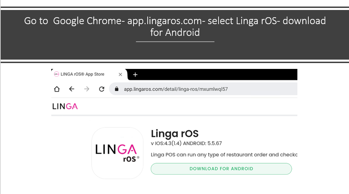Click the Download for Android button

[221, 169]
